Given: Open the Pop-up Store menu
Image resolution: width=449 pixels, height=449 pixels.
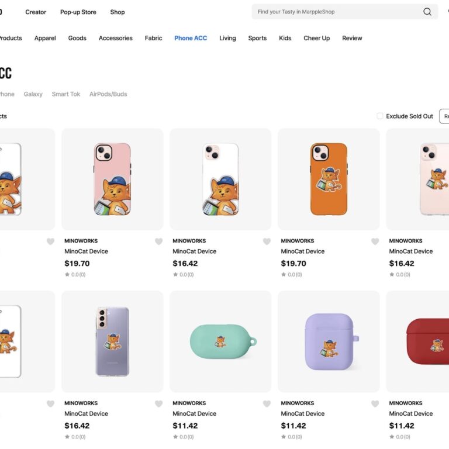Looking at the screenshot, I should click(x=78, y=12).
